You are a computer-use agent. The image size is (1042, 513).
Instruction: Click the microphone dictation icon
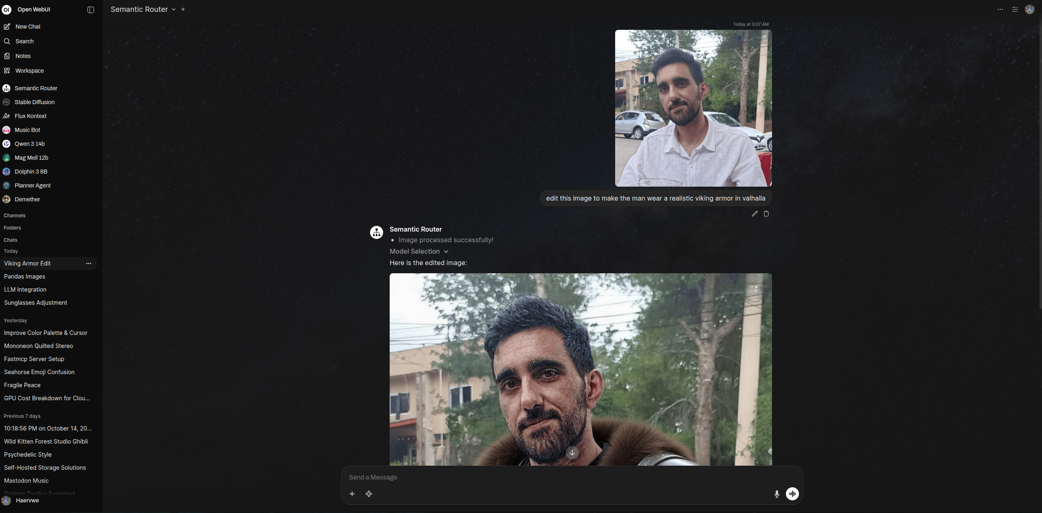click(776, 494)
